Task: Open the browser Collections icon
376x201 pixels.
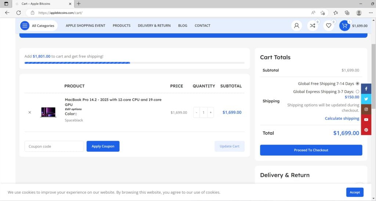Action: point(347,13)
